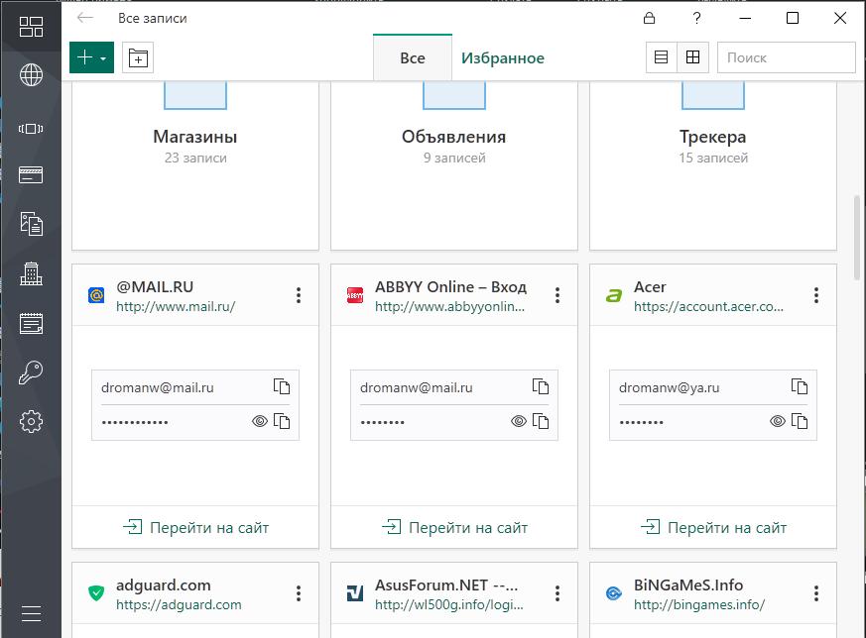The width and height of the screenshot is (866, 638).
Task: Click the BiNGaMeS.Info logo icon
Action: tap(614, 593)
